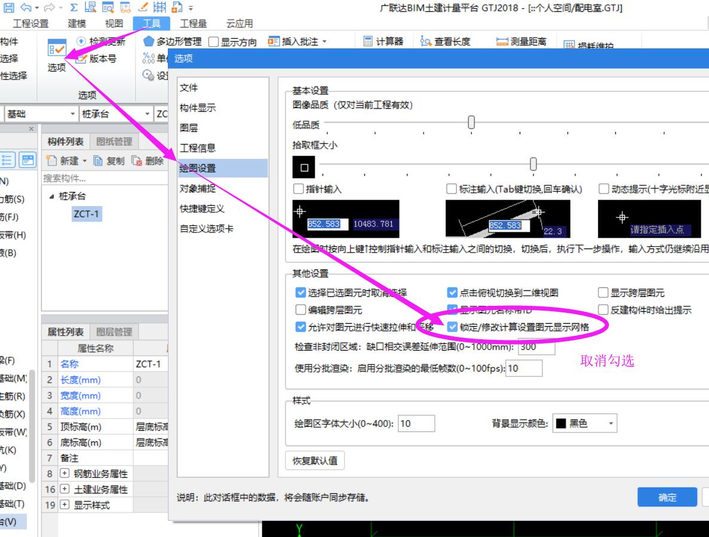The height and width of the screenshot is (537, 709).
Task: Click the pencil edit icon in quick toolbar
Action: coord(142,7)
